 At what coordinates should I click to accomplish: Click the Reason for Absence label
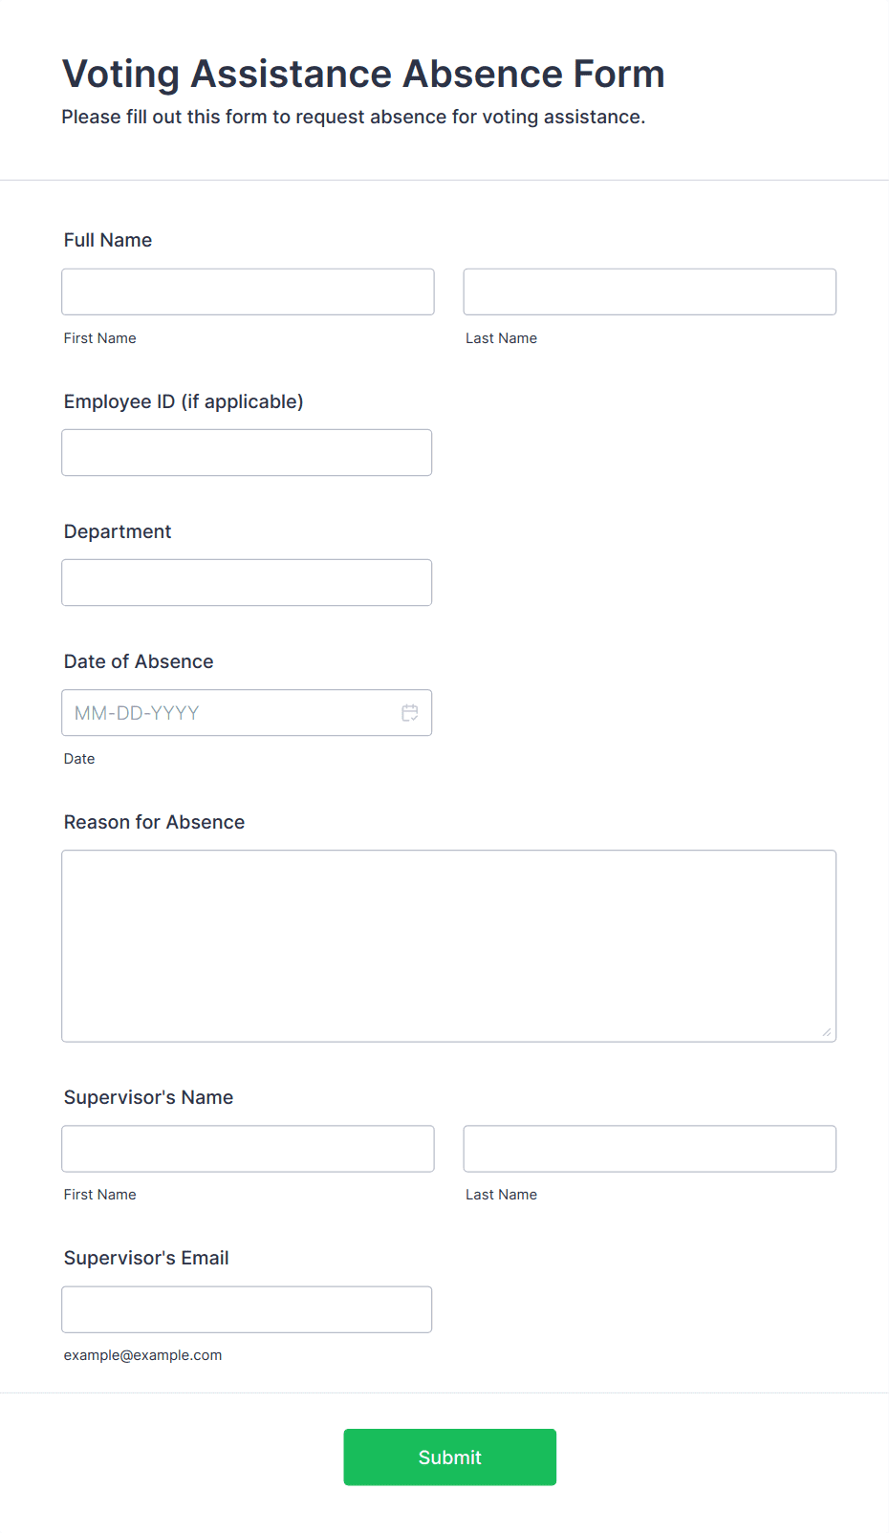tap(154, 822)
